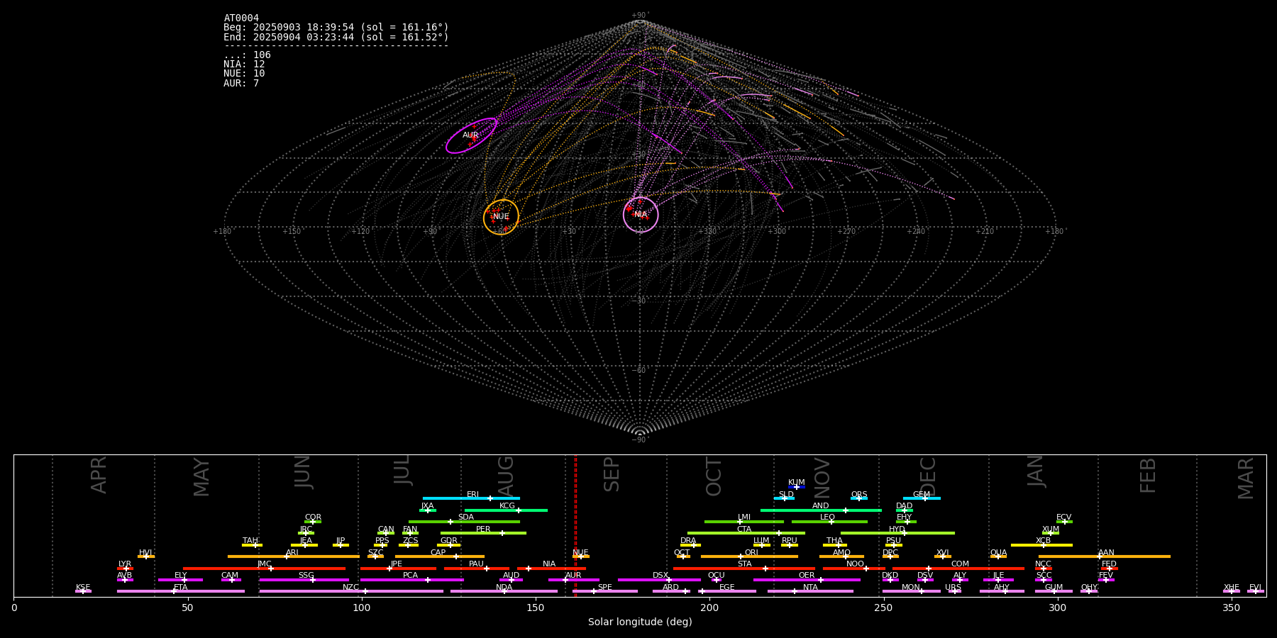Click the '...: 106' sporadic count line
1277x638 pixels.
tap(247, 55)
